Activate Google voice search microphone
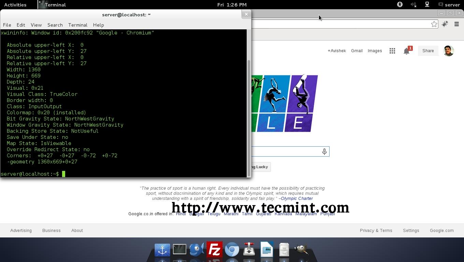The image size is (464, 262). coord(324,151)
